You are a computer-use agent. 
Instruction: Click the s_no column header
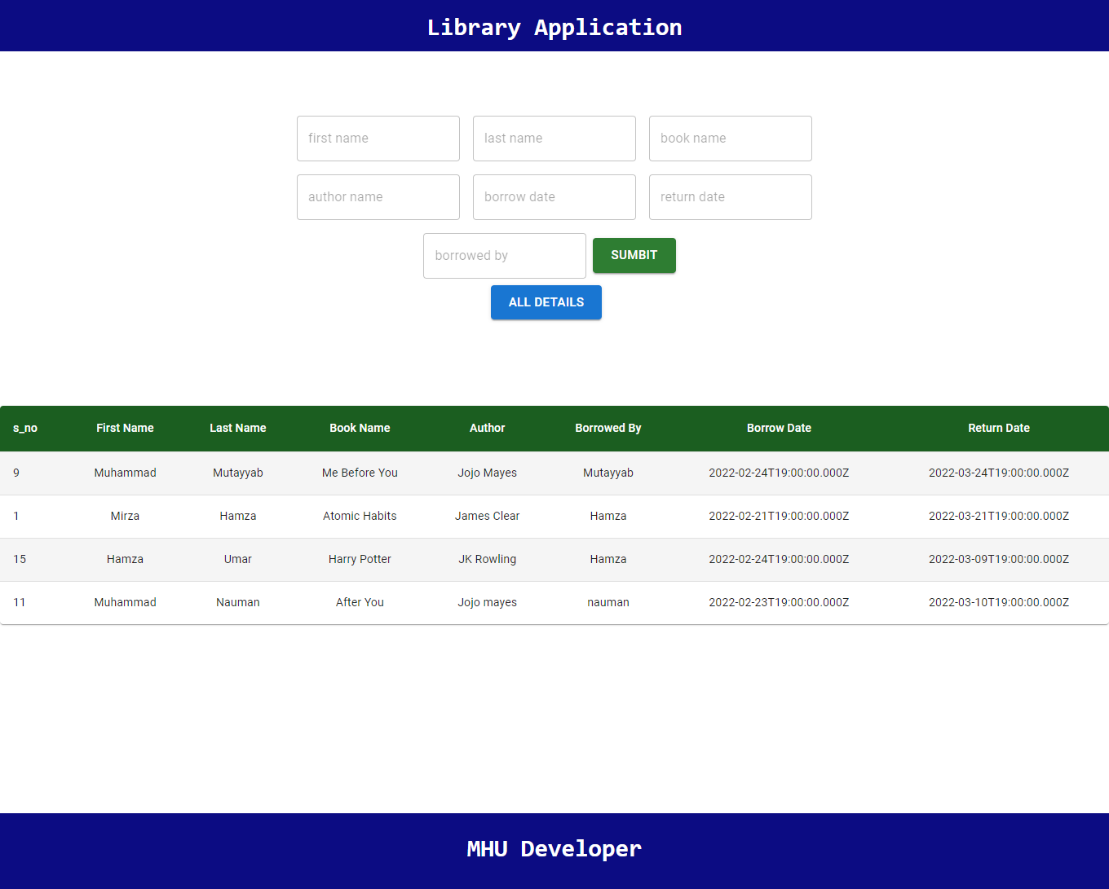pos(25,429)
